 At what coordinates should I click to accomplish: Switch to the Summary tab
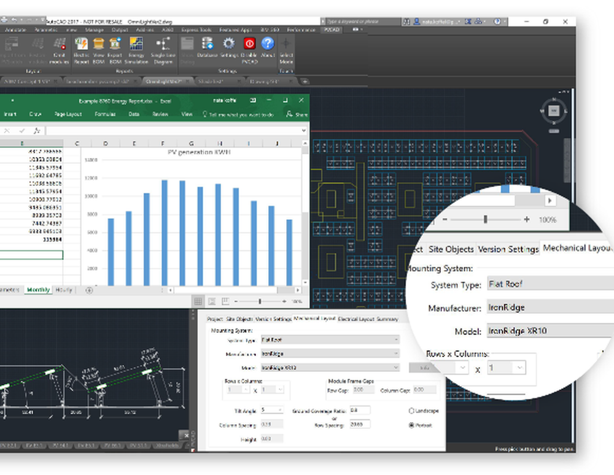pyautogui.click(x=387, y=319)
